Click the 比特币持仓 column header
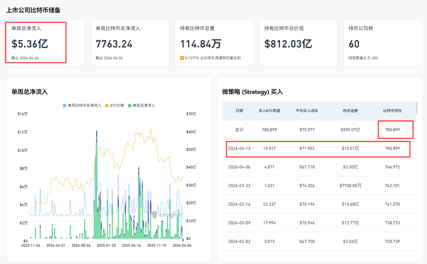This screenshot has width=427, height=264. pos(392,111)
